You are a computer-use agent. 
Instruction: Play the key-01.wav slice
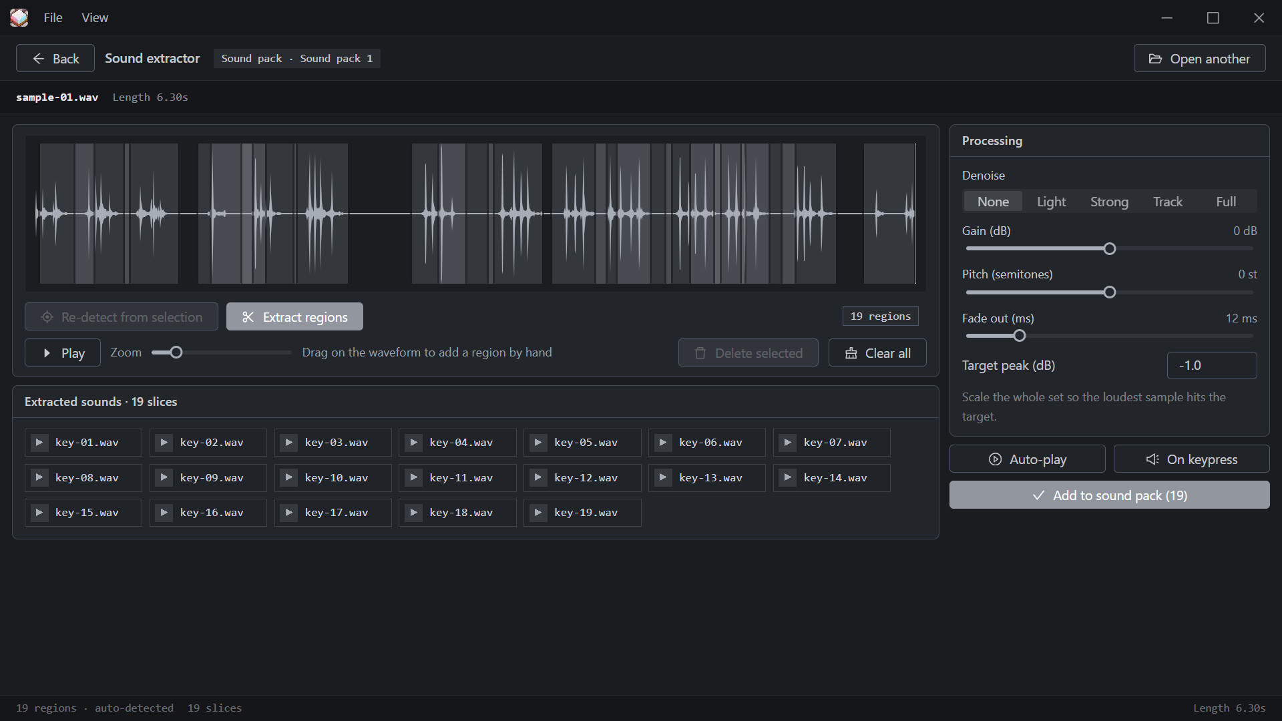point(39,443)
